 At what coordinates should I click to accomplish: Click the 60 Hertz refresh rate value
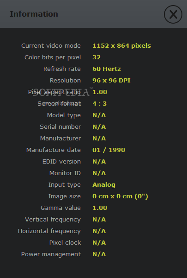click(x=107, y=69)
